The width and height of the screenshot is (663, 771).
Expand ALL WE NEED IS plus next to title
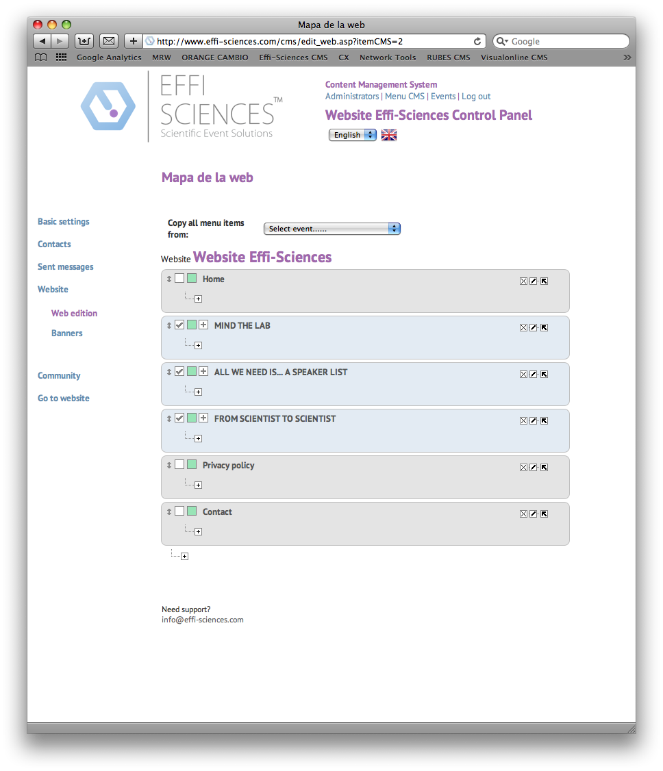coord(203,371)
